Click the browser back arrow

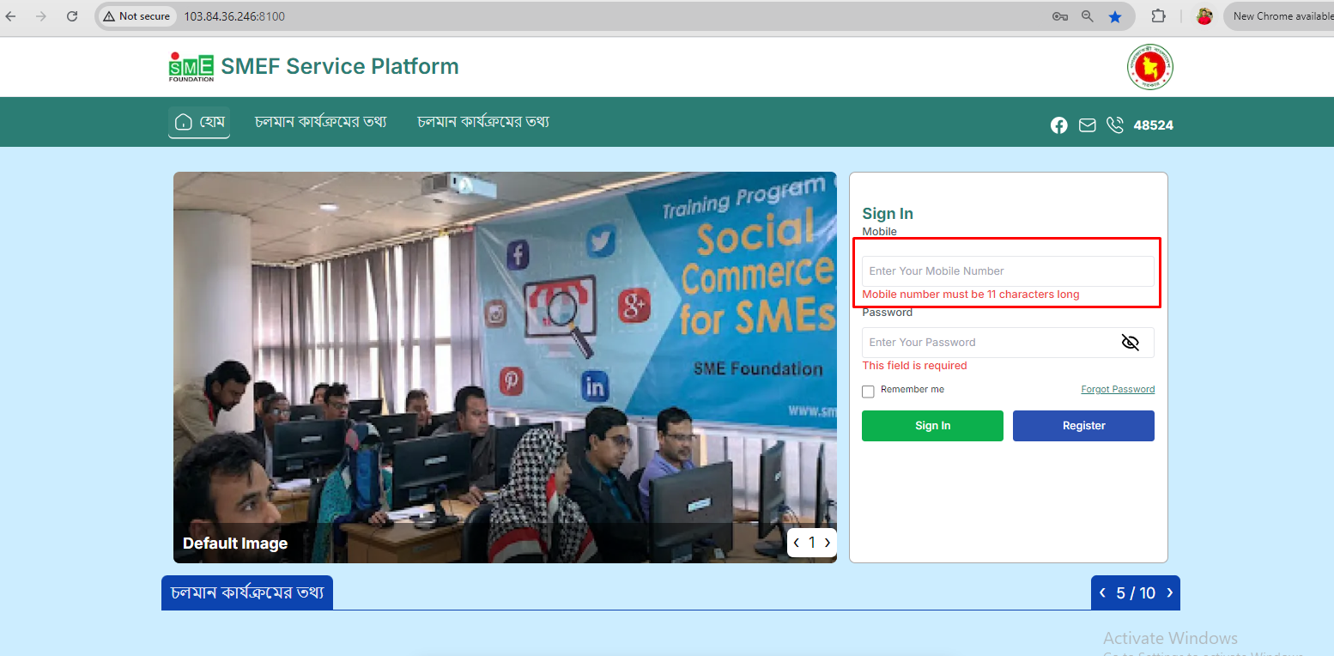click(10, 16)
